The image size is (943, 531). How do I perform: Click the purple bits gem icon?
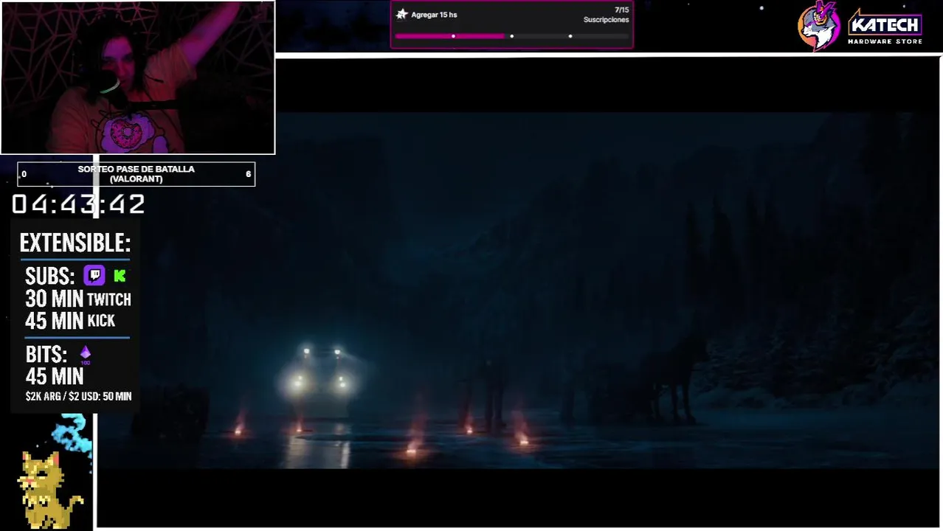[86, 354]
